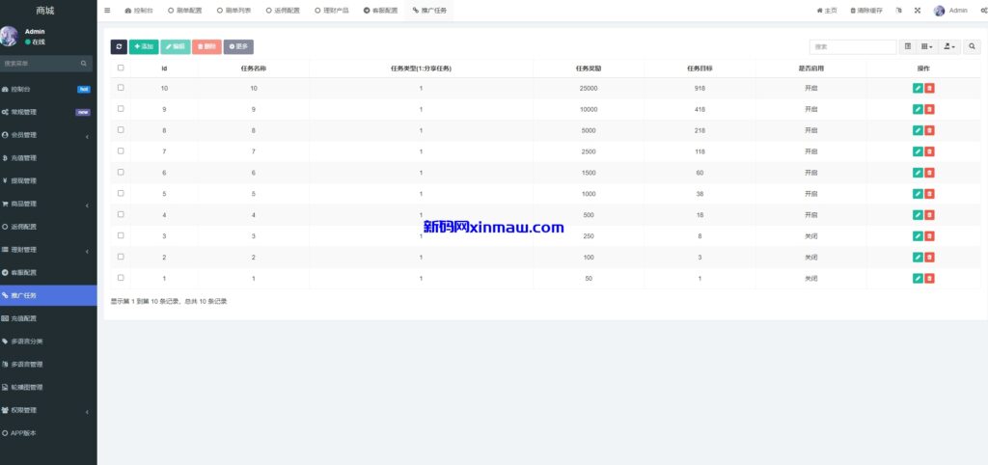988x465 pixels.
Task: Click the dark refresh icon button
Action: 119,46
